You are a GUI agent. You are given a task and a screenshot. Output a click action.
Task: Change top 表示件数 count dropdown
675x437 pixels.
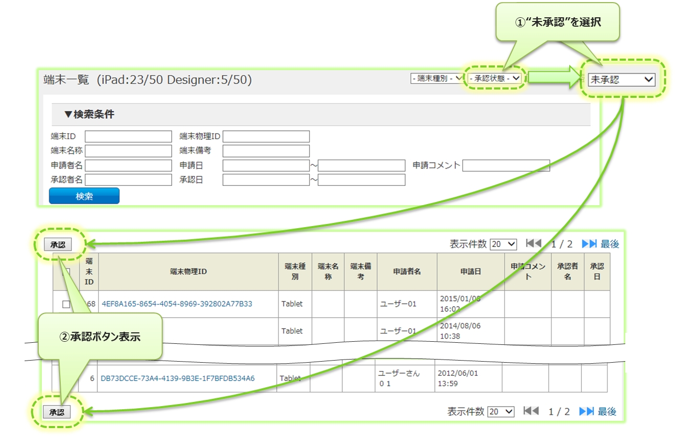503,244
